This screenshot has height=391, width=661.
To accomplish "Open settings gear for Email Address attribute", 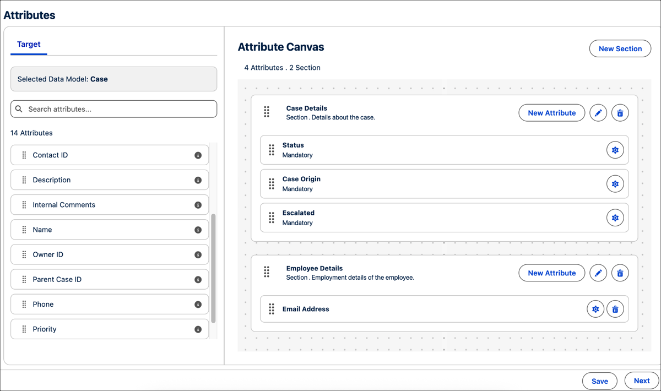I will click(595, 309).
